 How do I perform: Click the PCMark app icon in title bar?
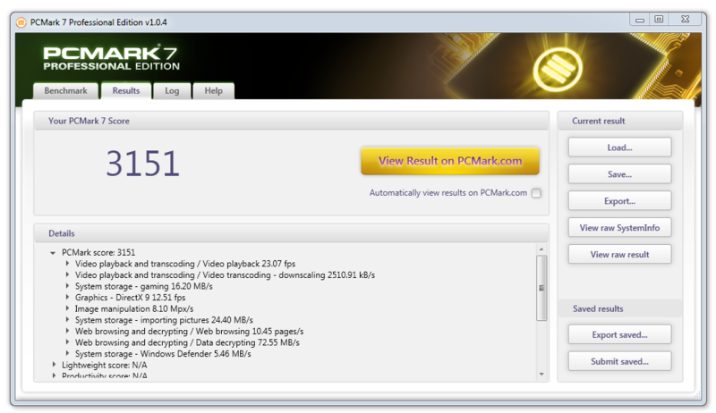21,22
